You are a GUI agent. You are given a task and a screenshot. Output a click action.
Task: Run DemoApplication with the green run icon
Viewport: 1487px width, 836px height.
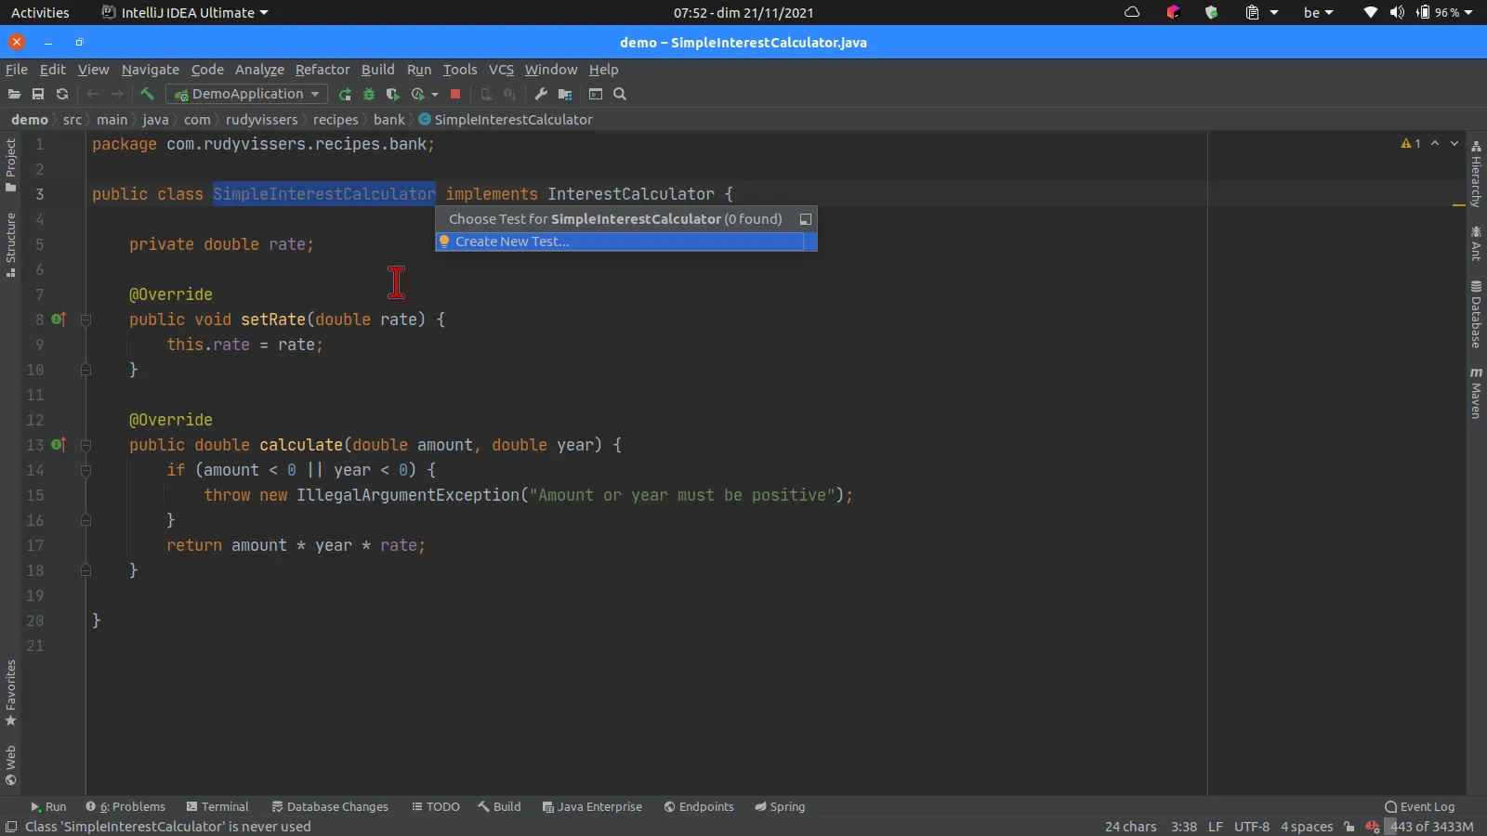(345, 94)
